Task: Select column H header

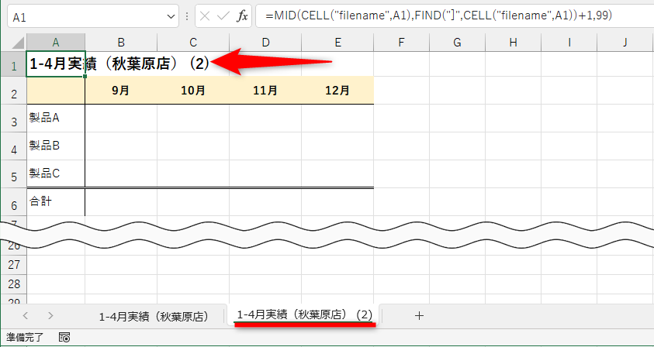Action: click(x=514, y=42)
